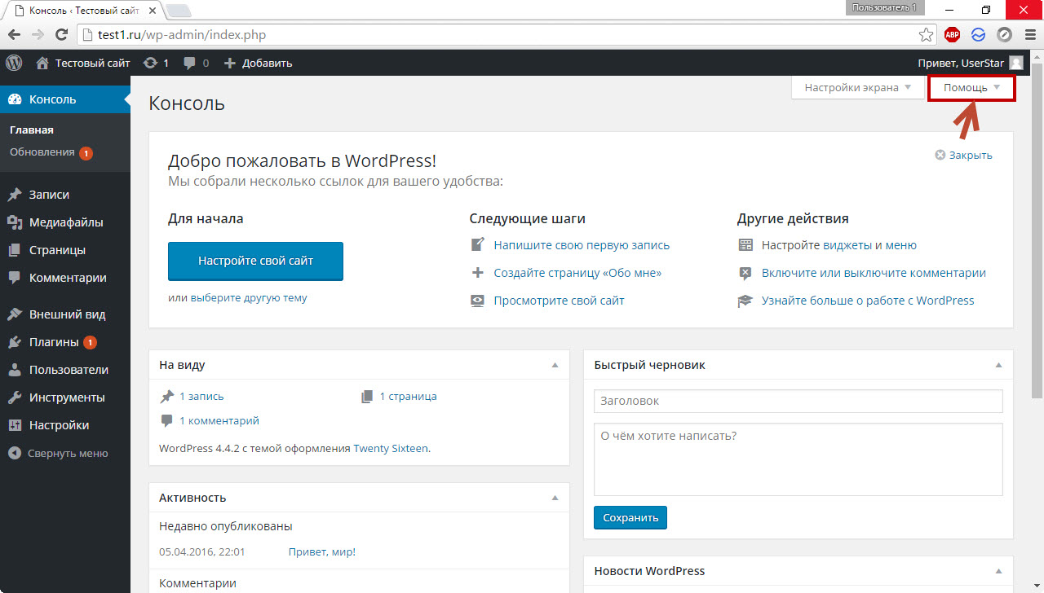The height and width of the screenshot is (593, 1044).
Task: Collapse the Быстрый черновик widget
Action: point(998,366)
